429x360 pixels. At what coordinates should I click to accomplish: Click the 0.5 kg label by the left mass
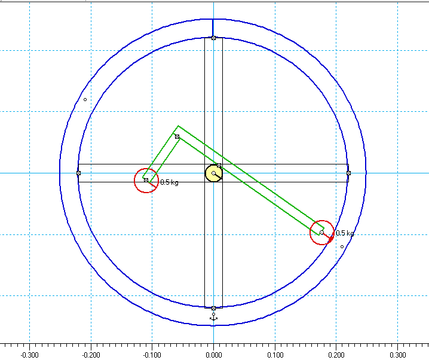pyautogui.click(x=169, y=182)
